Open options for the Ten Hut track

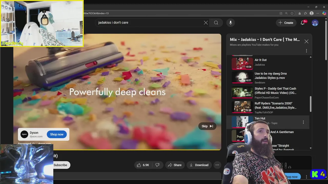click(x=303, y=122)
